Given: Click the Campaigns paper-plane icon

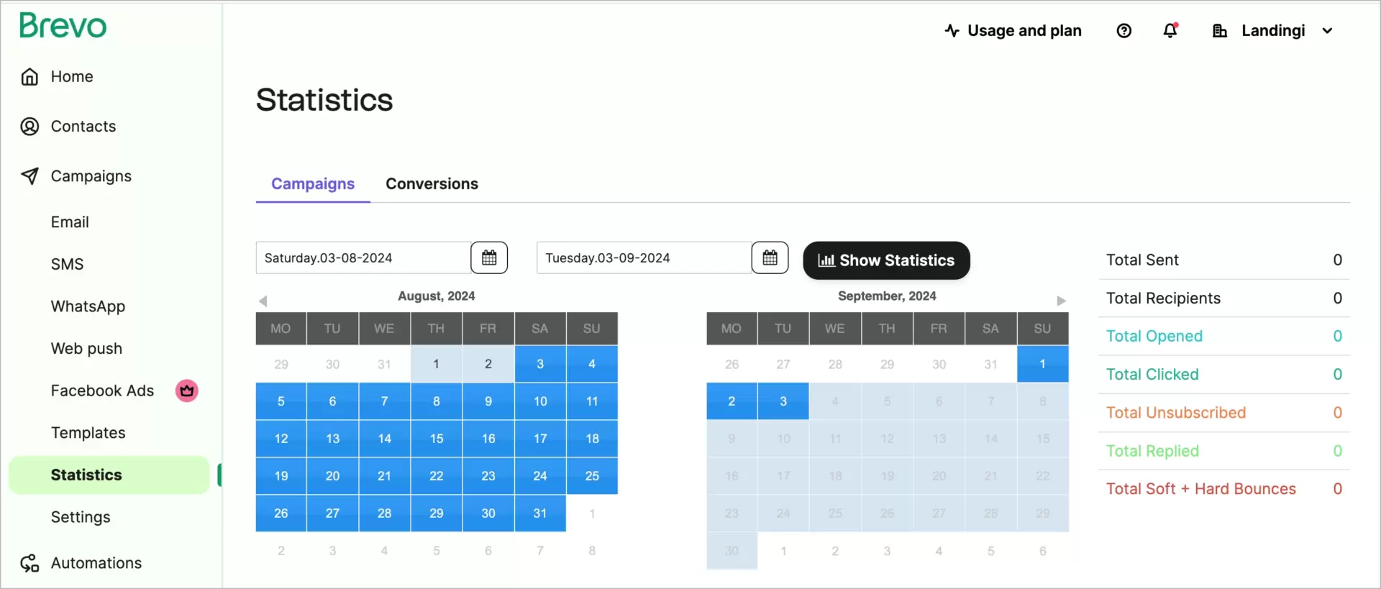Looking at the screenshot, I should (x=29, y=175).
